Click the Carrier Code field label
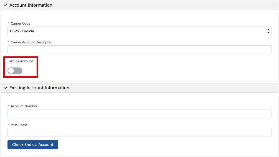Image resolution: width=279 pixels, height=157 pixels. tap(21, 23)
